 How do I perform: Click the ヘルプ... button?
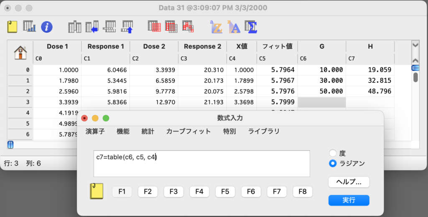[349, 182]
